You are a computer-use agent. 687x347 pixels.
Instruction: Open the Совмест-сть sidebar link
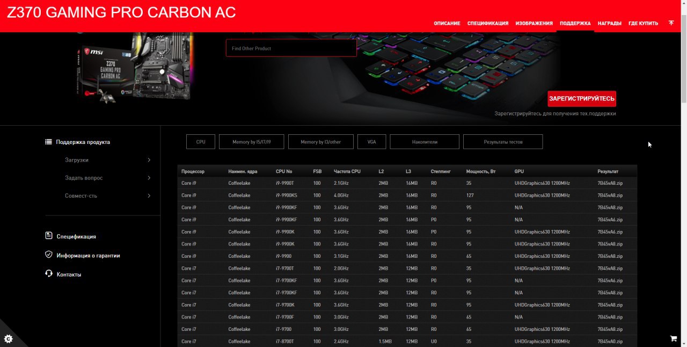[x=81, y=196]
